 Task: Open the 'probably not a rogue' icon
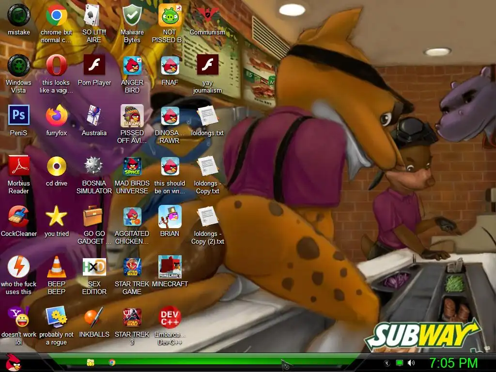pos(56,317)
